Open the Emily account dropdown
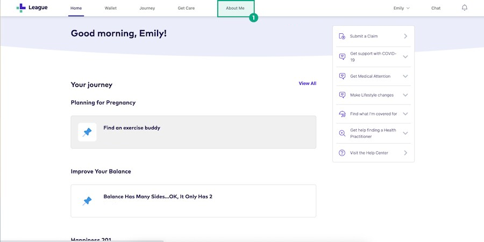Image resolution: width=484 pixels, height=242 pixels. coord(401,8)
